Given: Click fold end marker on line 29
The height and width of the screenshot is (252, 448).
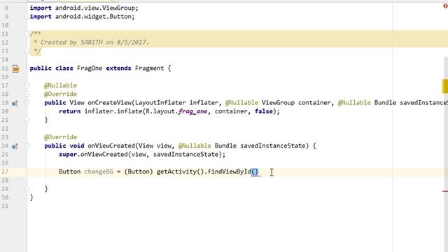Looking at the screenshot, I should pos(27,189).
